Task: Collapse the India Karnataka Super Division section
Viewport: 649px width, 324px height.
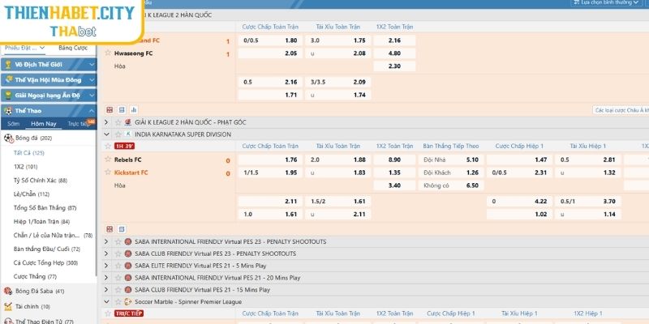Action: pos(106,134)
